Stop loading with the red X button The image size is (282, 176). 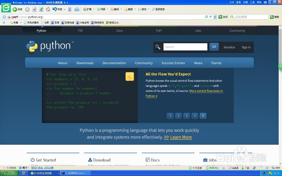tap(34, 9)
